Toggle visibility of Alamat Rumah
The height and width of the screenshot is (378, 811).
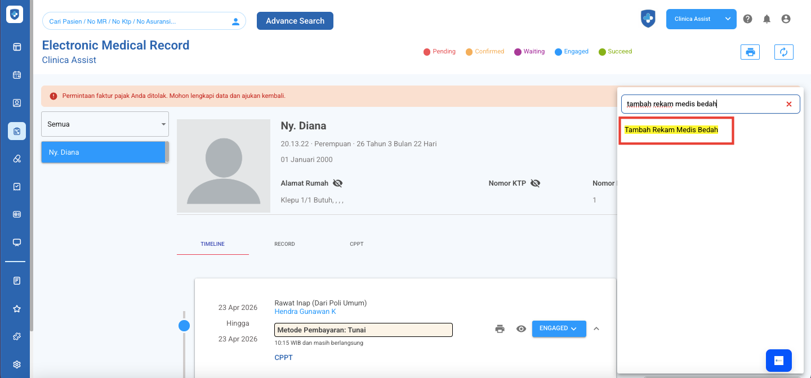(x=337, y=183)
